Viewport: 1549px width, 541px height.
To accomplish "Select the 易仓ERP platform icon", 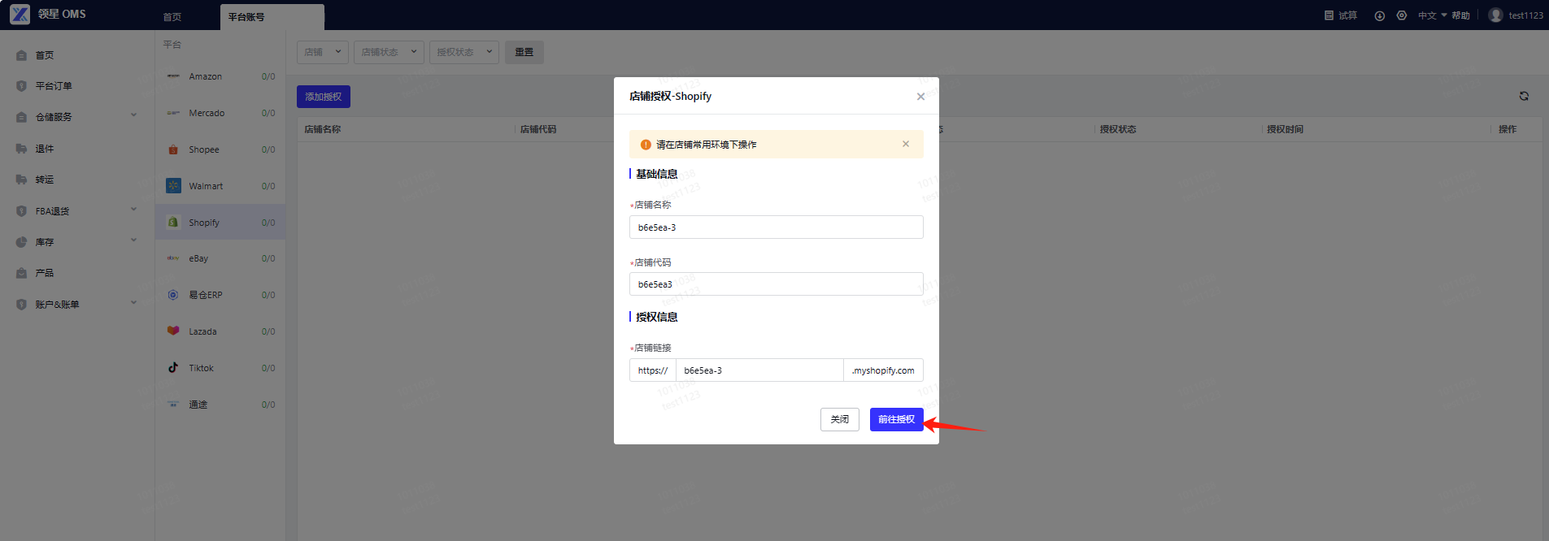I will (x=173, y=295).
